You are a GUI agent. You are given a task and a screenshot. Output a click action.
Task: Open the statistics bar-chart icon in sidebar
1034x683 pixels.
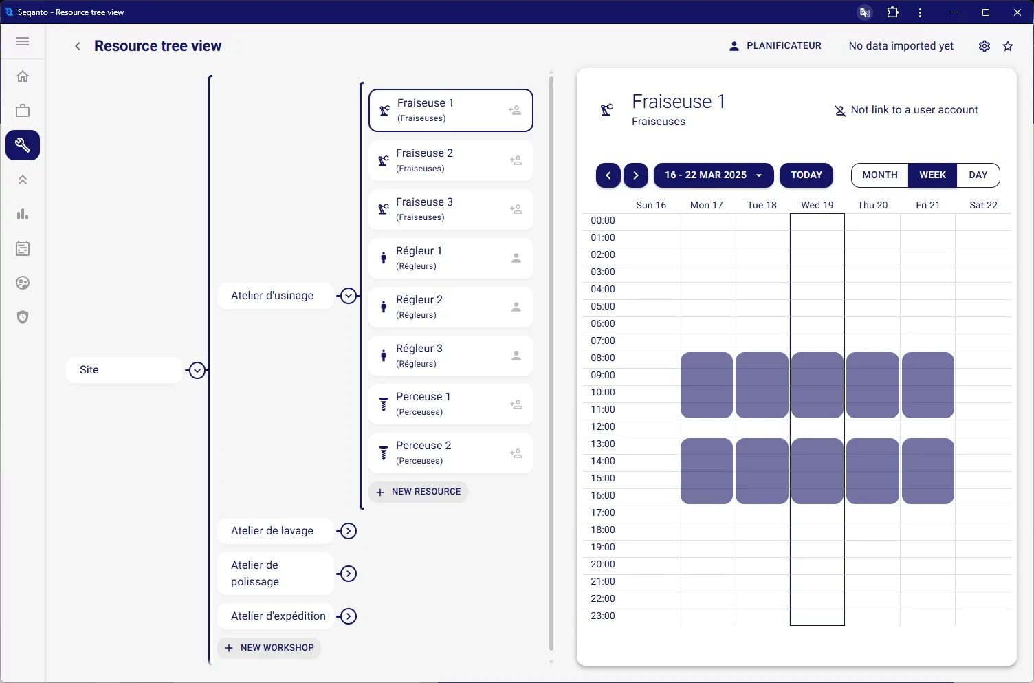click(x=23, y=214)
